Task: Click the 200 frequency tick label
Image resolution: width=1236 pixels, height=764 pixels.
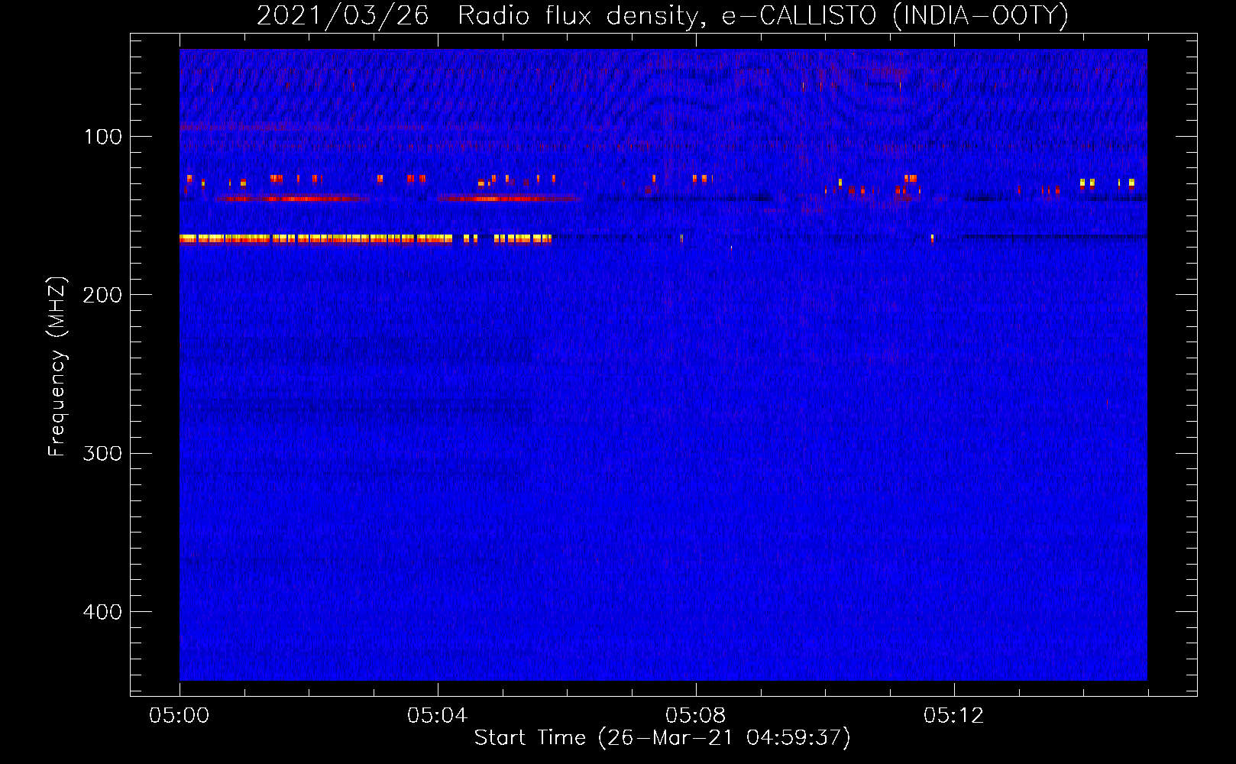Action: (102, 295)
